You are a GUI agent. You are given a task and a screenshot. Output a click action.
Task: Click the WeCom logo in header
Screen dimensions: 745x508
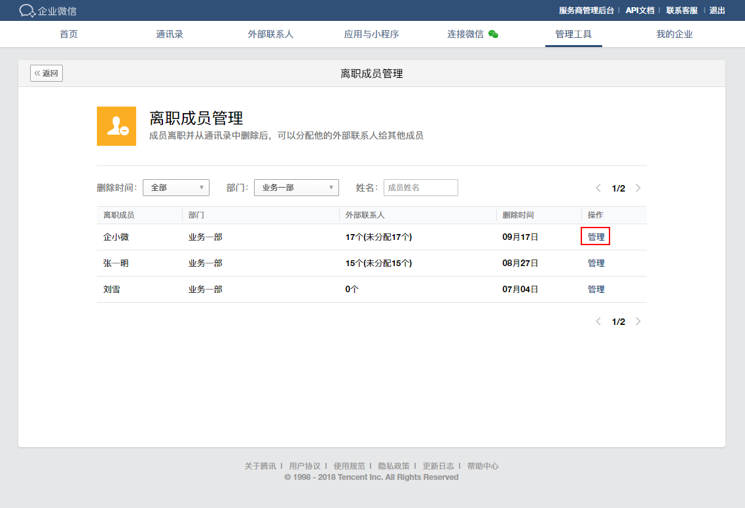coord(48,10)
